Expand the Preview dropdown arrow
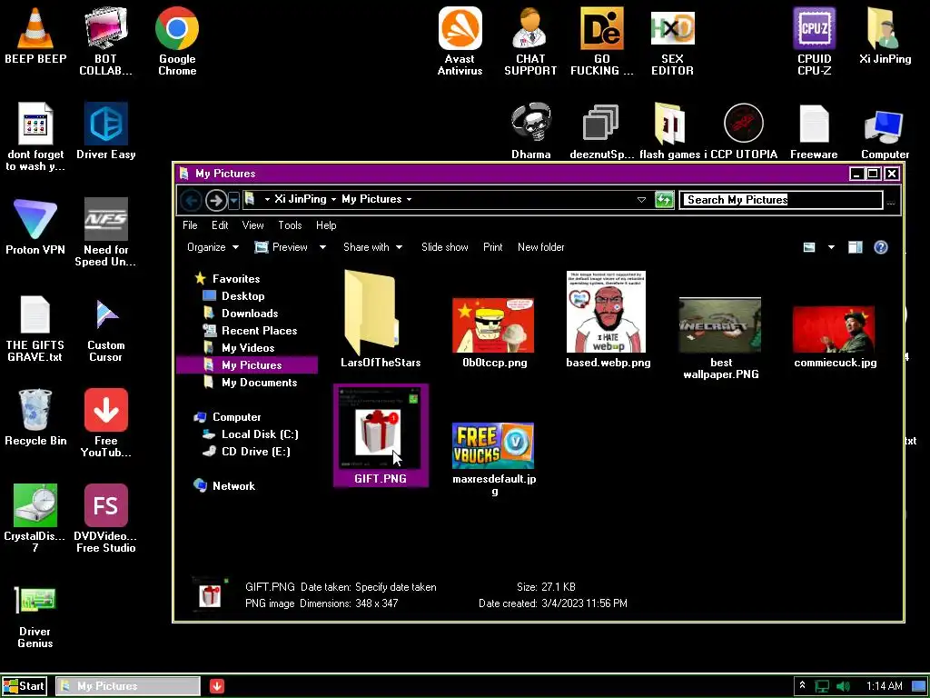Screen dimensions: 930x698 pyautogui.click(x=322, y=247)
